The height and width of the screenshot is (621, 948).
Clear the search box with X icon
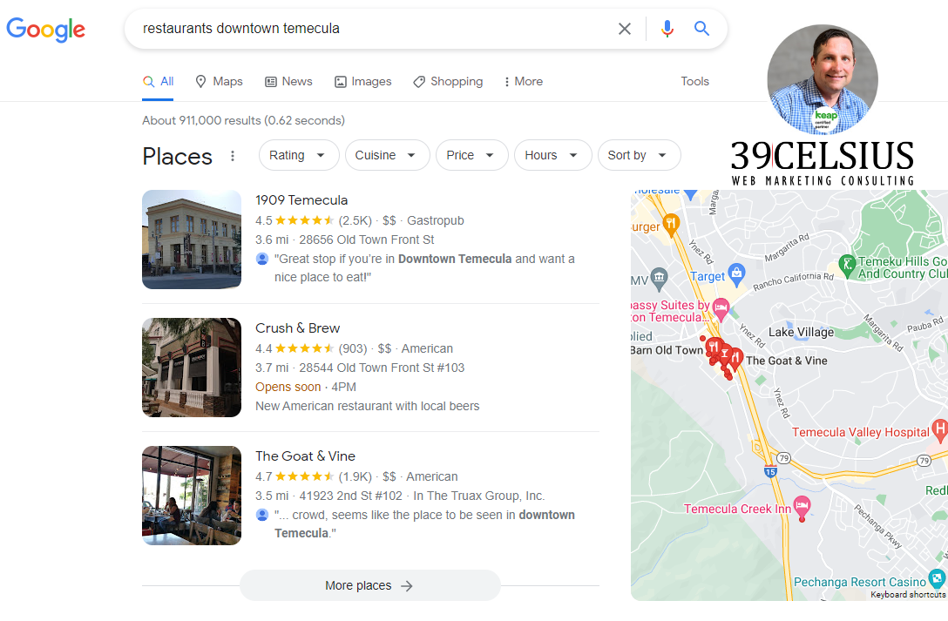click(625, 29)
